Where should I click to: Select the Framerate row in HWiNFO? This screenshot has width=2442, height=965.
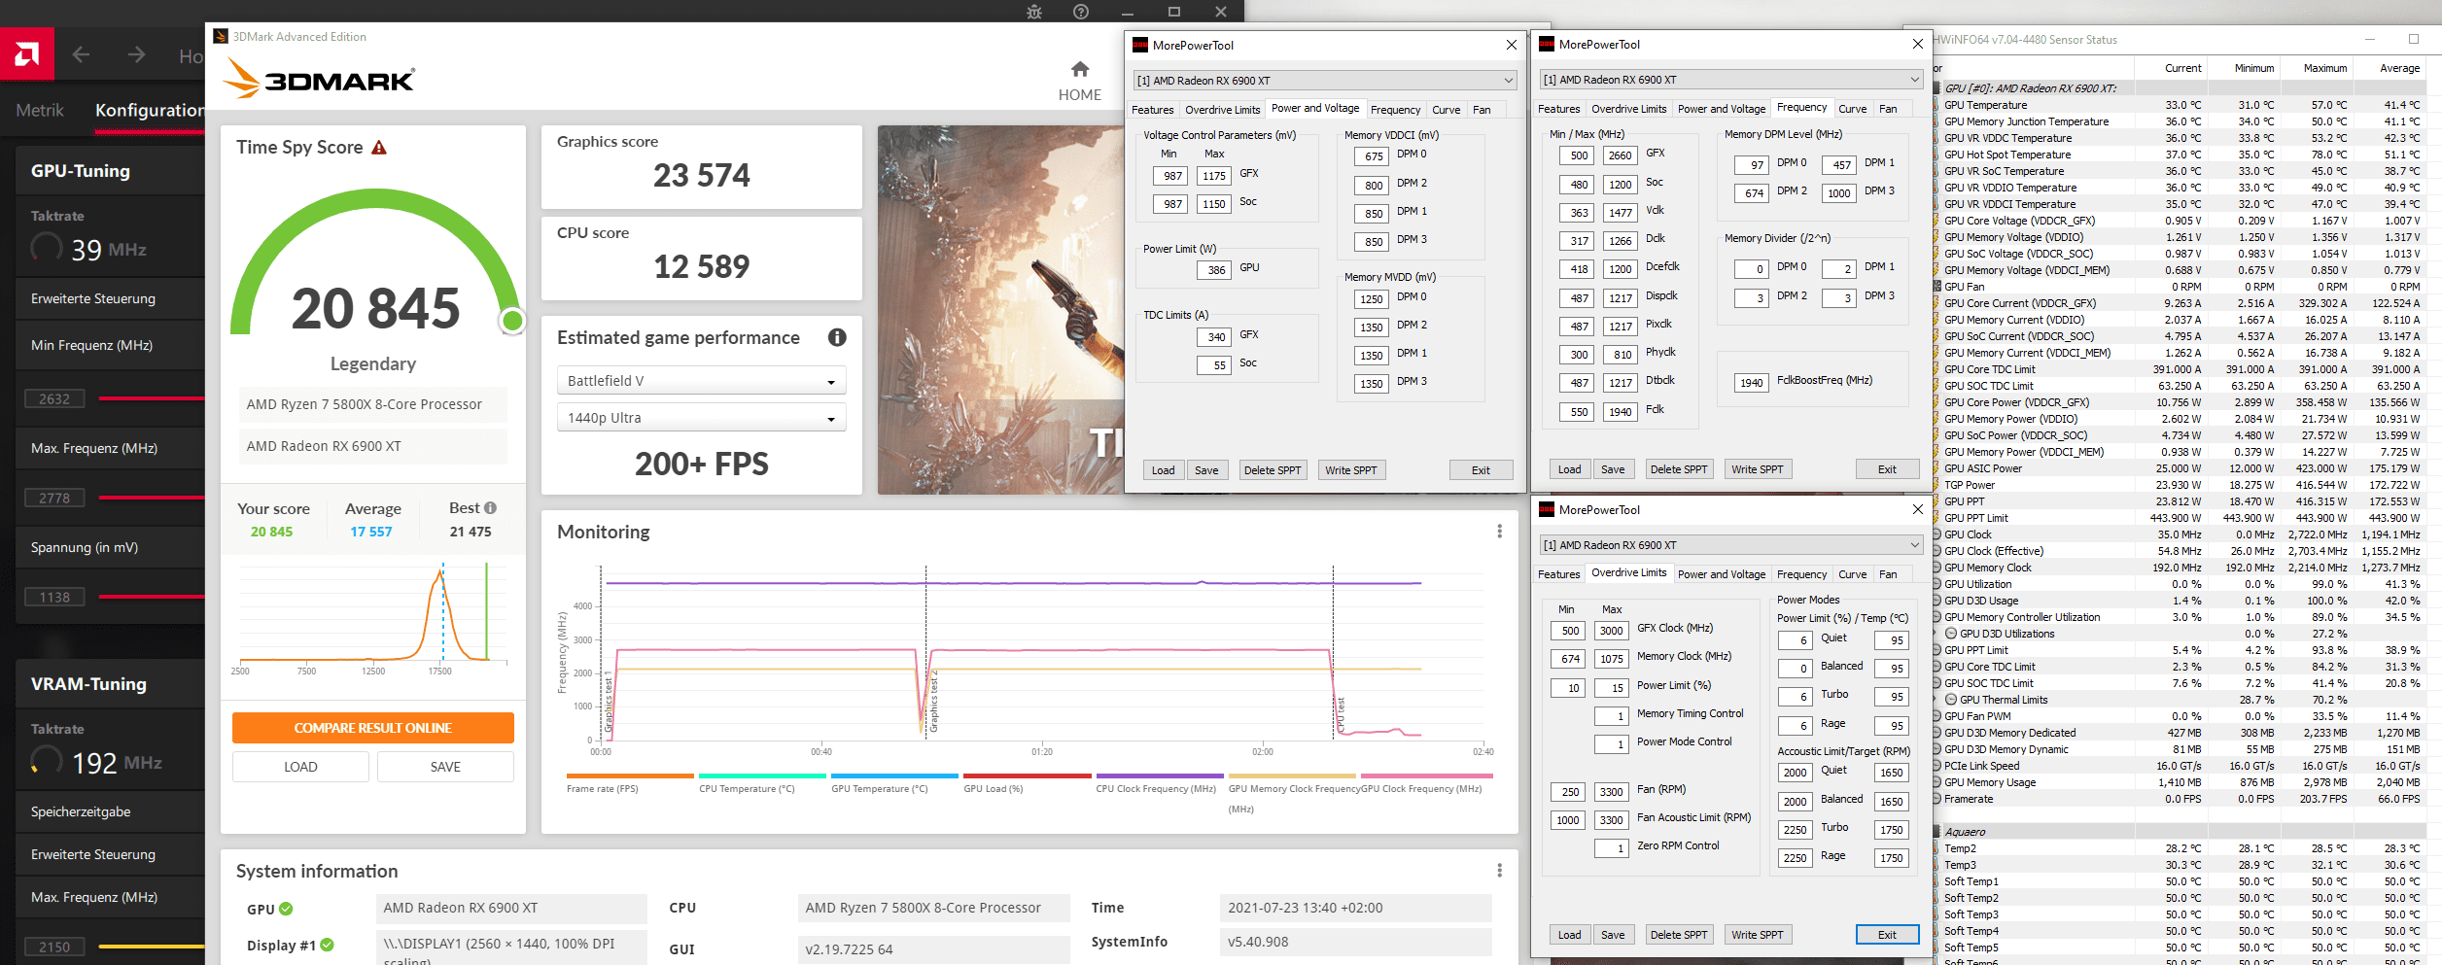[2181, 799]
